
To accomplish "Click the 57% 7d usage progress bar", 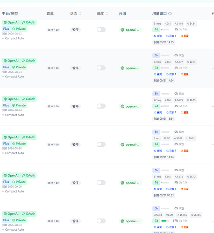I will (x=165, y=221).
